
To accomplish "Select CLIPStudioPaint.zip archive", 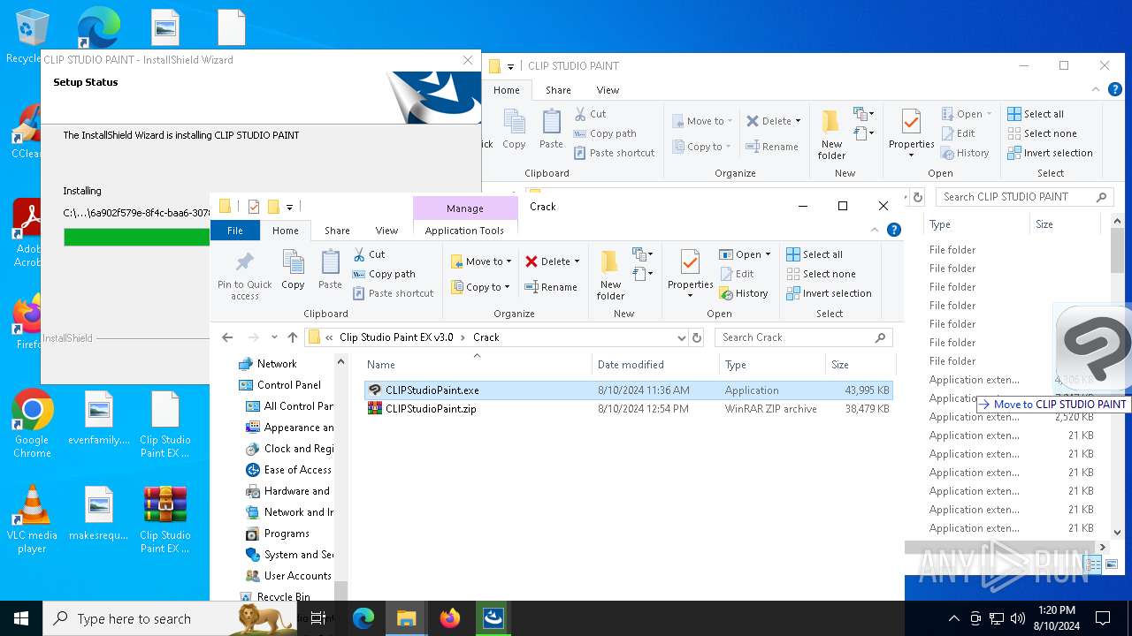I will [628, 409].
